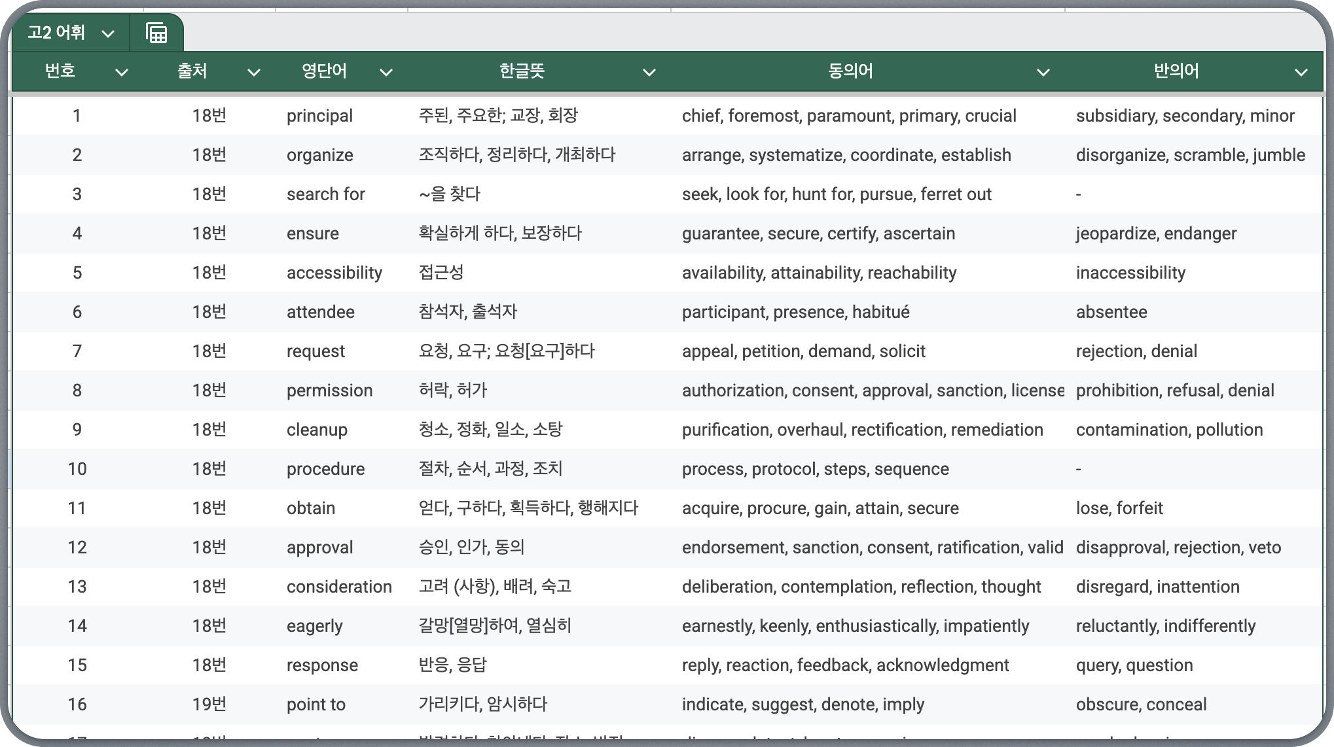Viewport: 1334px width, 747px height.
Task: Click the table calculator icon
Action: point(156,33)
